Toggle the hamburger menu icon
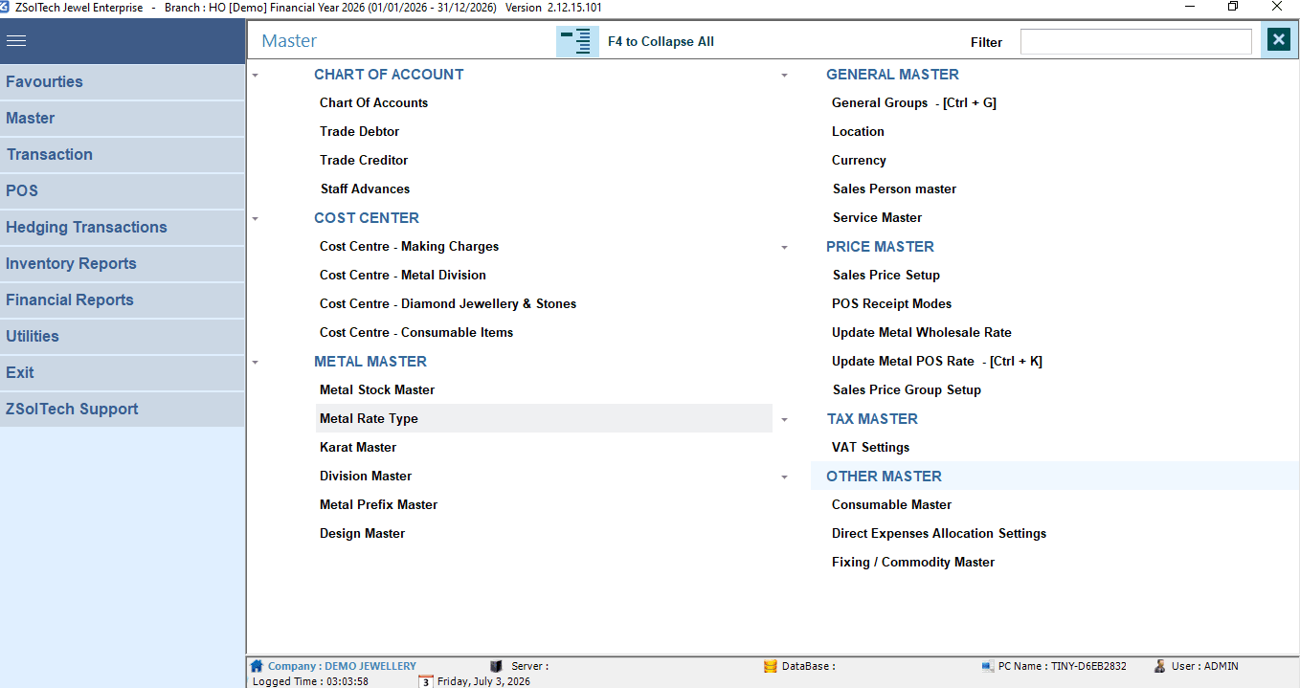 click(16, 41)
